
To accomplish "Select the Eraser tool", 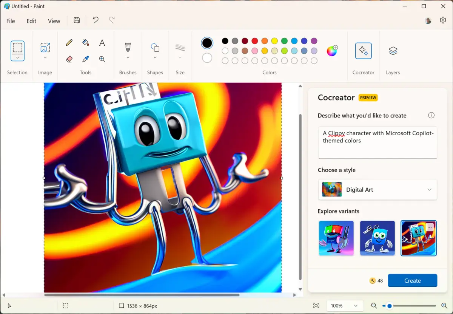I will [x=69, y=59].
